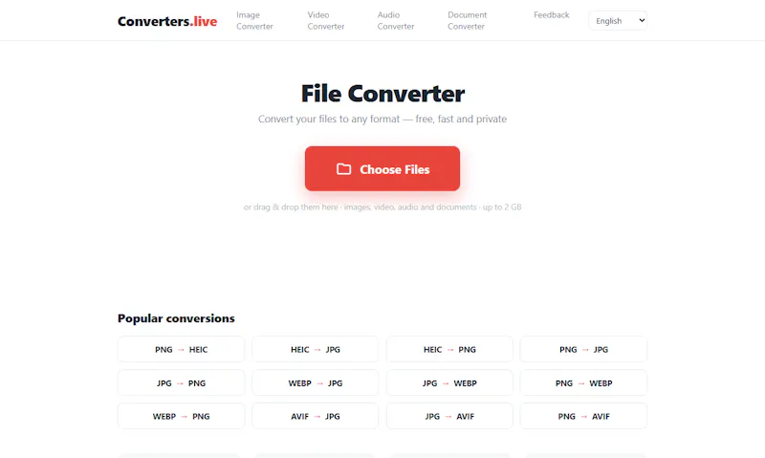Select the PNG to WEBP conversion
This screenshot has height=458, width=765.
tap(583, 382)
